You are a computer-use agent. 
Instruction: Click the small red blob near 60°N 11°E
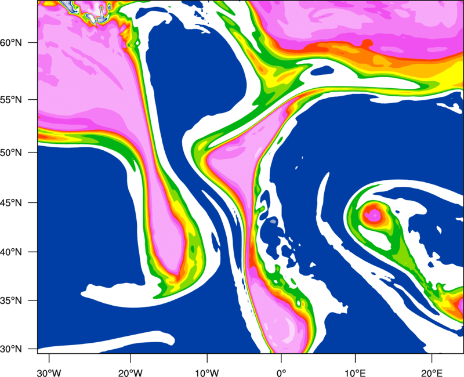[366, 43]
